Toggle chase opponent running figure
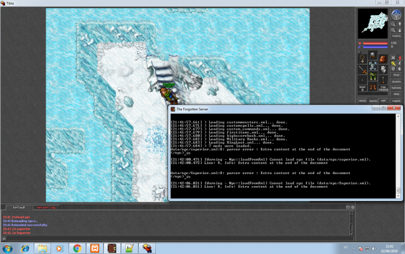This screenshot has width=405, height=254. coord(399,64)
